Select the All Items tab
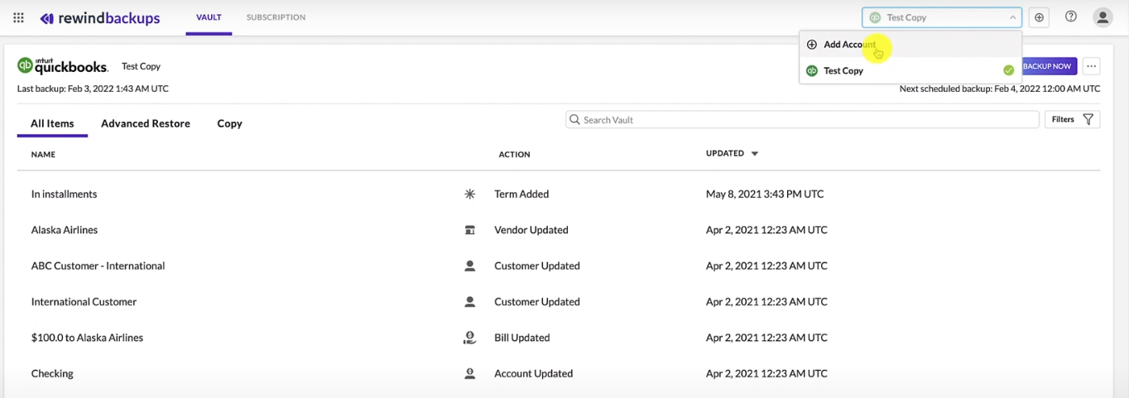 click(52, 123)
